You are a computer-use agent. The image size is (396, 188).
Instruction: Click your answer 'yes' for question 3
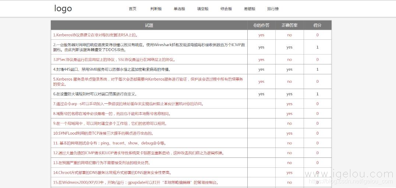261,60
